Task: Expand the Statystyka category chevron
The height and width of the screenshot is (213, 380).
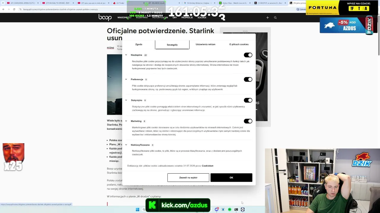Action: (126, 100)
